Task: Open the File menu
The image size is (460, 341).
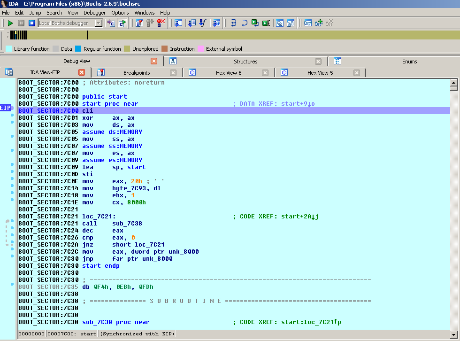Action: click(x=6, y=13)
